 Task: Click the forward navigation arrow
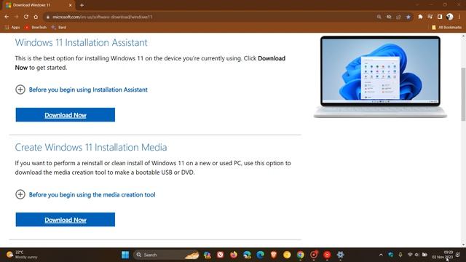(x=16, y=17)
